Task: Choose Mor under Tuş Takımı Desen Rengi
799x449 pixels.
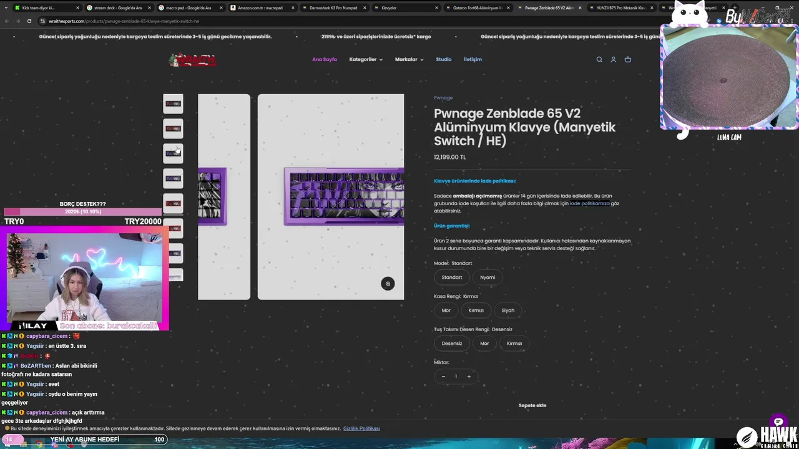Action: point(484,344)
